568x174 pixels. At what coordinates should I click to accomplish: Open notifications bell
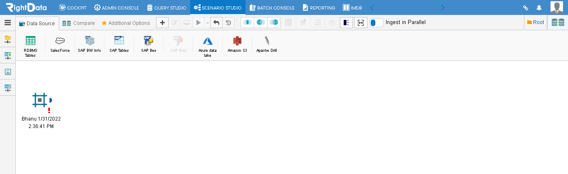point(539,7)
